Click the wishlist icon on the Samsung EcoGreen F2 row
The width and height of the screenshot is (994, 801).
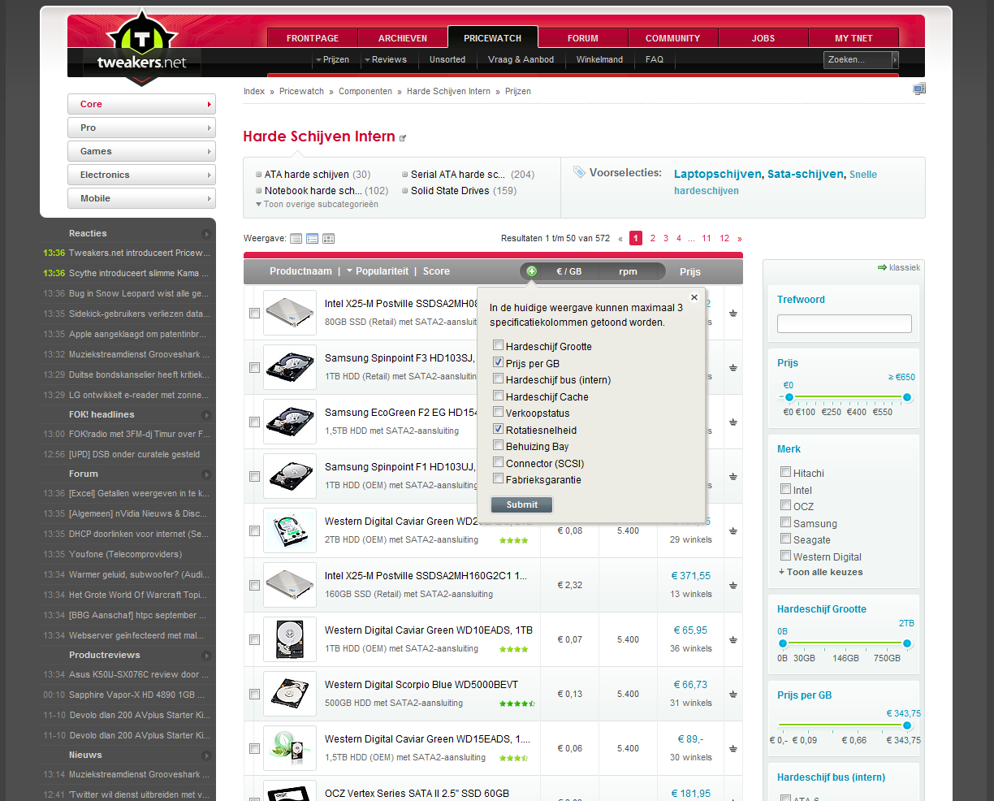pos(733,422)
